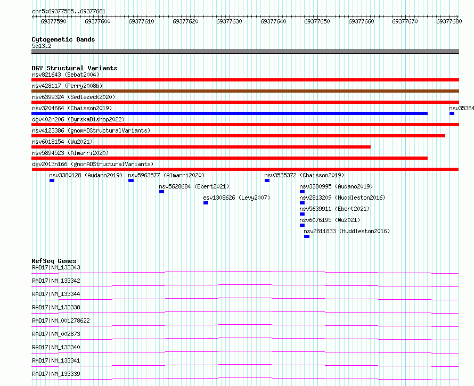Click ruler position 69377660
Viewport: 474px width, 386px height.
[361, 21]
